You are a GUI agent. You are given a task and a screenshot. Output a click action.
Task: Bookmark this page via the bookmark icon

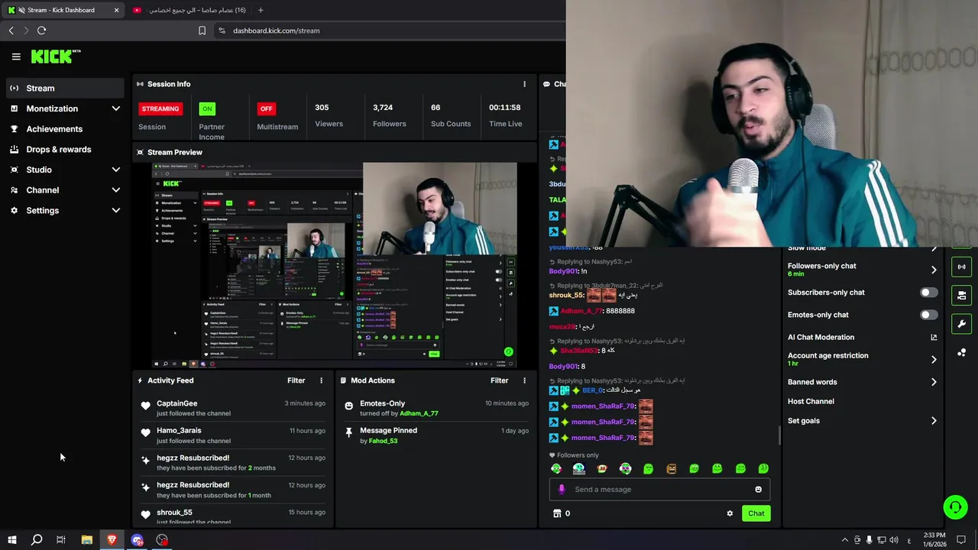(202, 31)
